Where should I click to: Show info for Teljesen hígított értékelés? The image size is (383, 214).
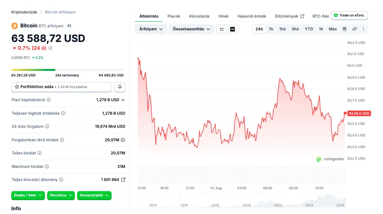(63, 113)
